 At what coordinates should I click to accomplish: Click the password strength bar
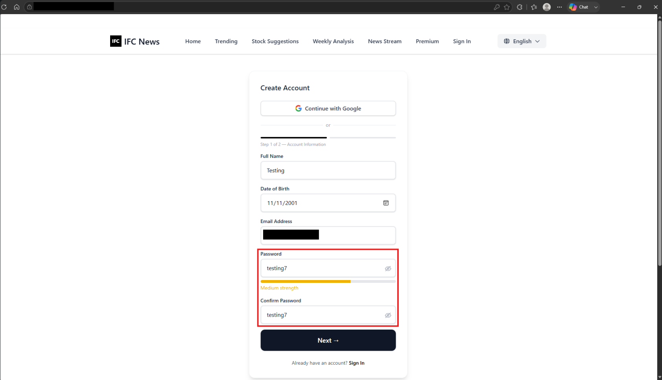coord(328,282)
